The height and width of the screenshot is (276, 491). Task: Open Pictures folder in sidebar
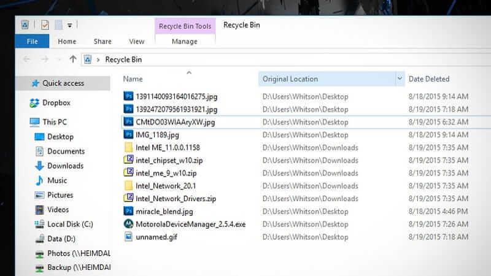60,195
